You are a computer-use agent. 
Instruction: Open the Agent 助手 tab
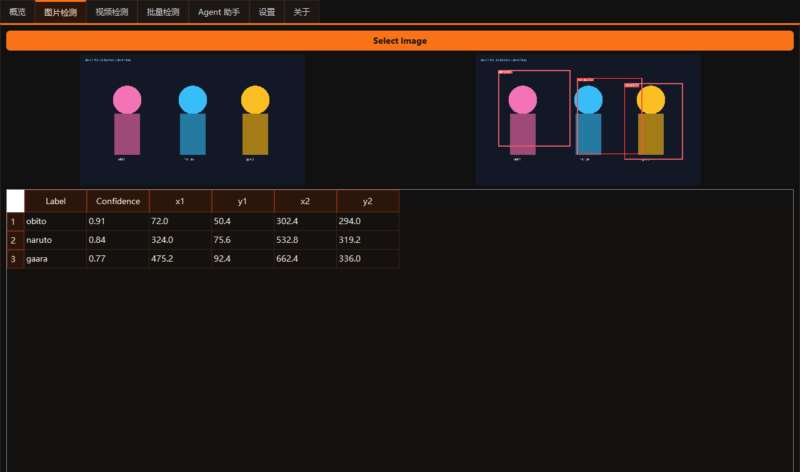219,12
